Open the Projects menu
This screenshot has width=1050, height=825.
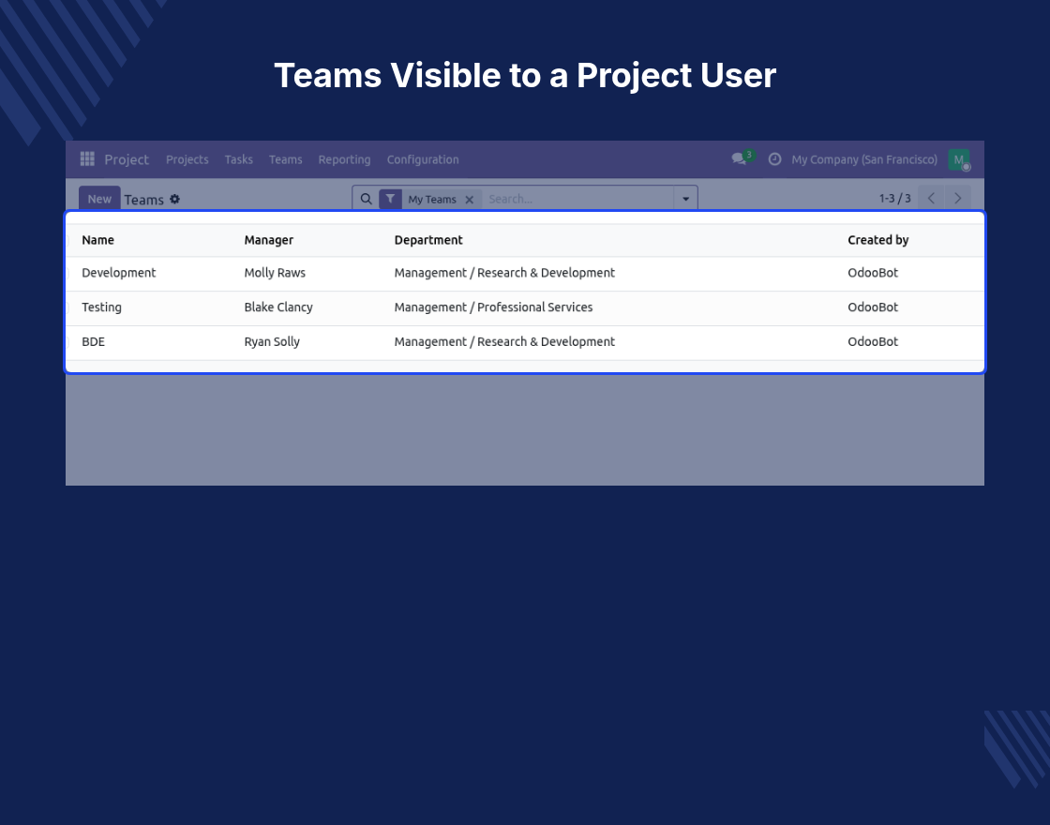[187, 159]
